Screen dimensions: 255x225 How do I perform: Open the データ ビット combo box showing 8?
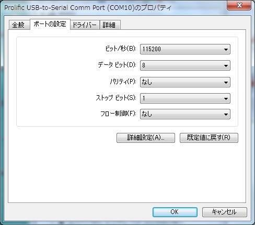click(185, 65)
